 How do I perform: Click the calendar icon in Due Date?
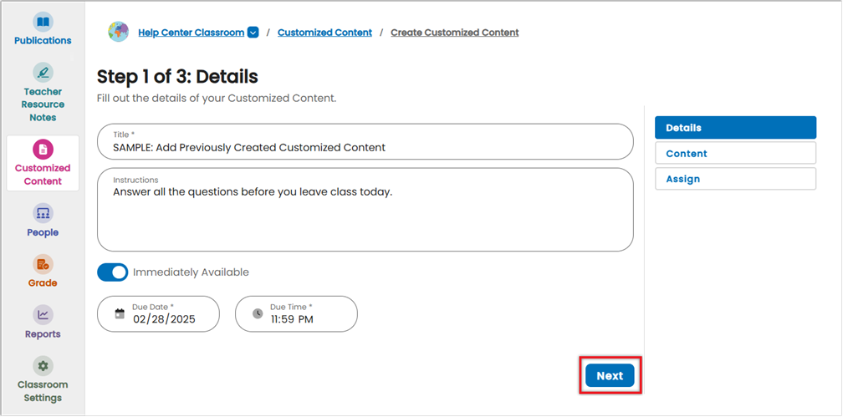120,314
